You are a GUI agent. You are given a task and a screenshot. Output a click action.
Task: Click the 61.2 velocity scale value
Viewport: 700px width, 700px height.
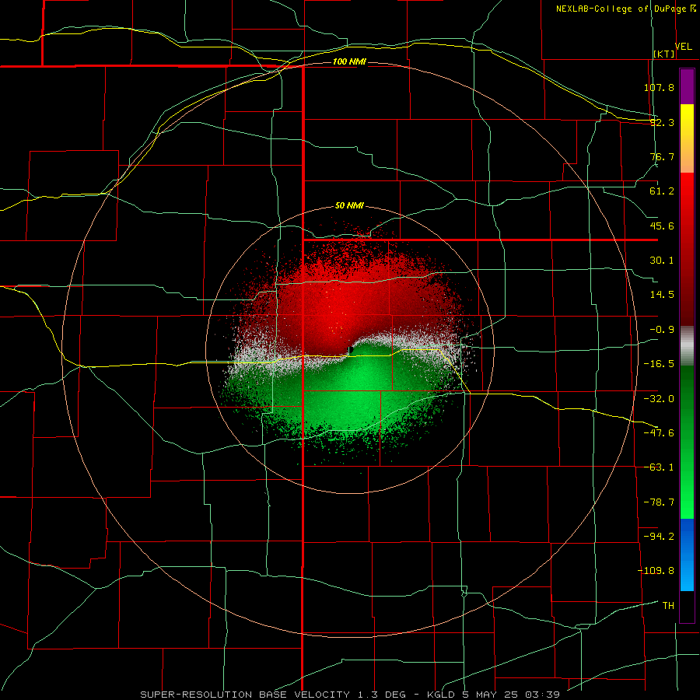pos(662,191)
